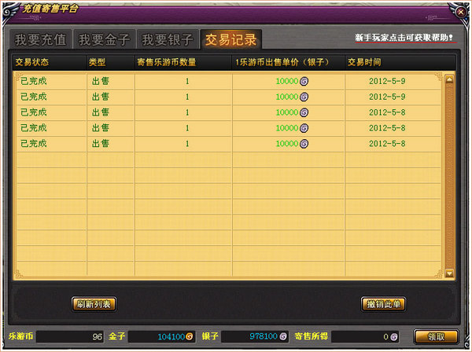
Task: Open the 新手玩家点击可获取帮助 help link
Action: pos(404,38)
